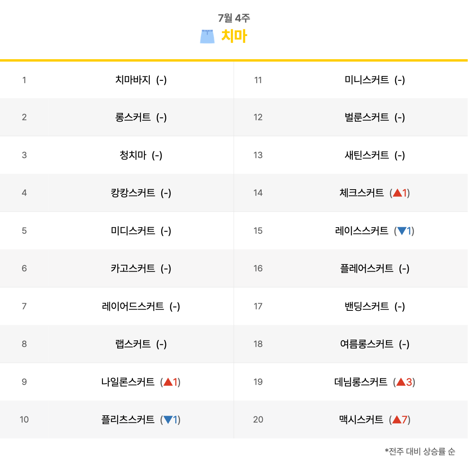468x468 pixels.
Task: Click the red up-arrow next to 나일론스커트
Action: [168, 382]
